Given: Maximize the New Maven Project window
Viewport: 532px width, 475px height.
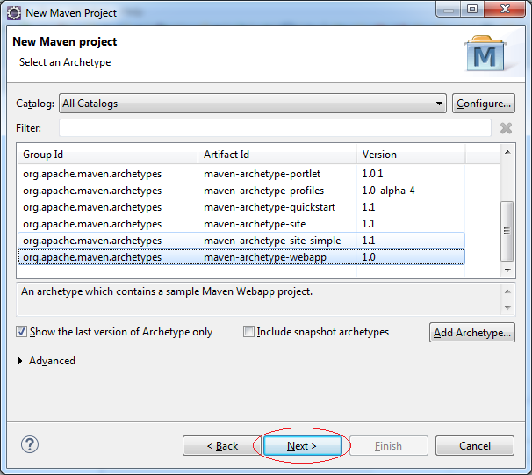Looking at the screenshot, I should tap(472, 9).
